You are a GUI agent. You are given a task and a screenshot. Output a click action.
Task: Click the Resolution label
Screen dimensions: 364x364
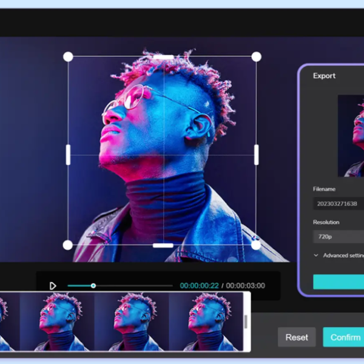(326, 222)
